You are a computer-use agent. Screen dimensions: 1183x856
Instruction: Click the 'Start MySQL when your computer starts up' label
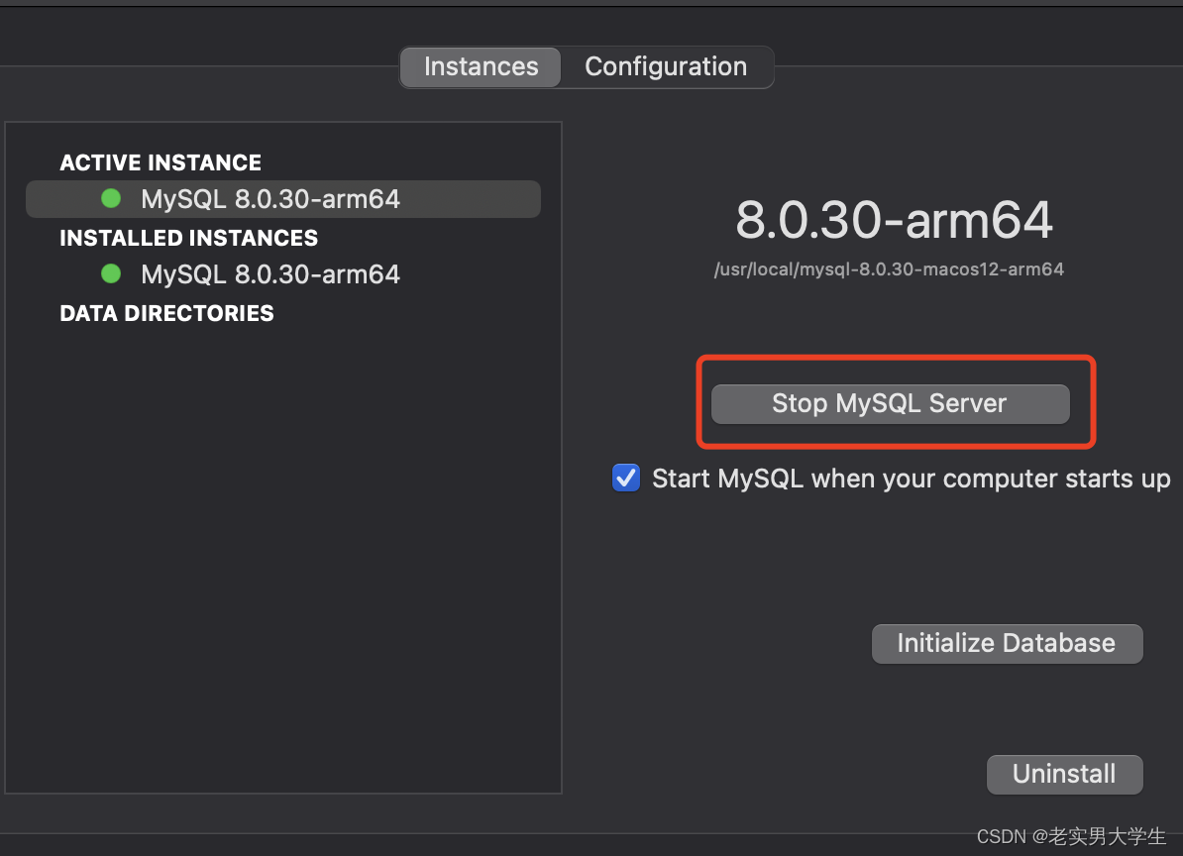coord(911,479)
